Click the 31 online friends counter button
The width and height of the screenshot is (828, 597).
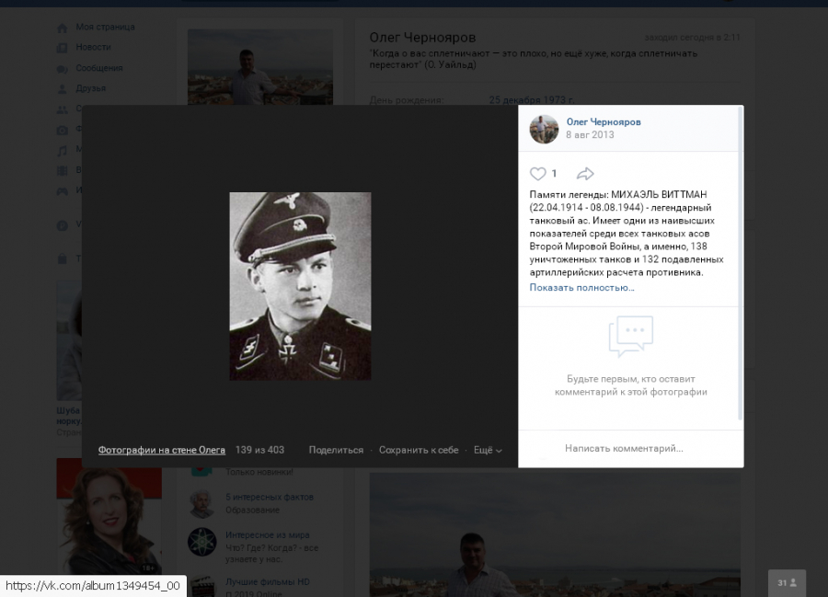(787, 583)
